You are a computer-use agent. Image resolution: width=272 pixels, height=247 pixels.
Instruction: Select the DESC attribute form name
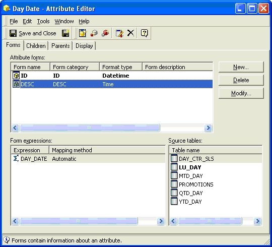pyautogui.click(x=27, y=84)
